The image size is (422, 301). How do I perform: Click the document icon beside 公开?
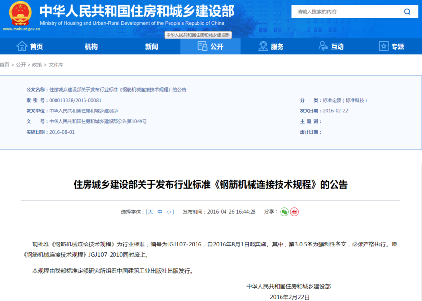click(202, 46)
